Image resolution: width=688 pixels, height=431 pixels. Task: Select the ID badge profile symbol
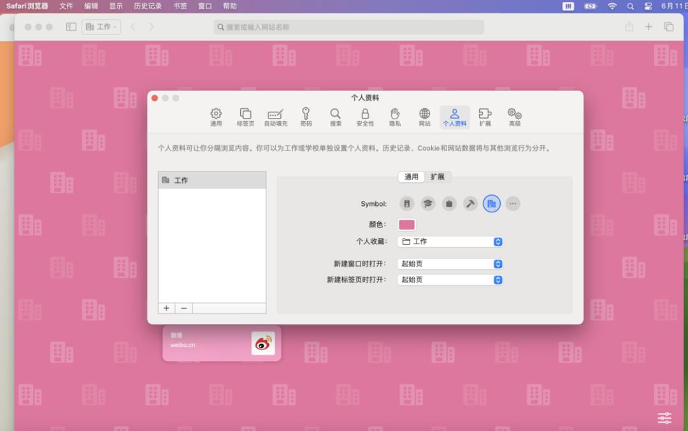pyautogui.click(x=407, y=204)
